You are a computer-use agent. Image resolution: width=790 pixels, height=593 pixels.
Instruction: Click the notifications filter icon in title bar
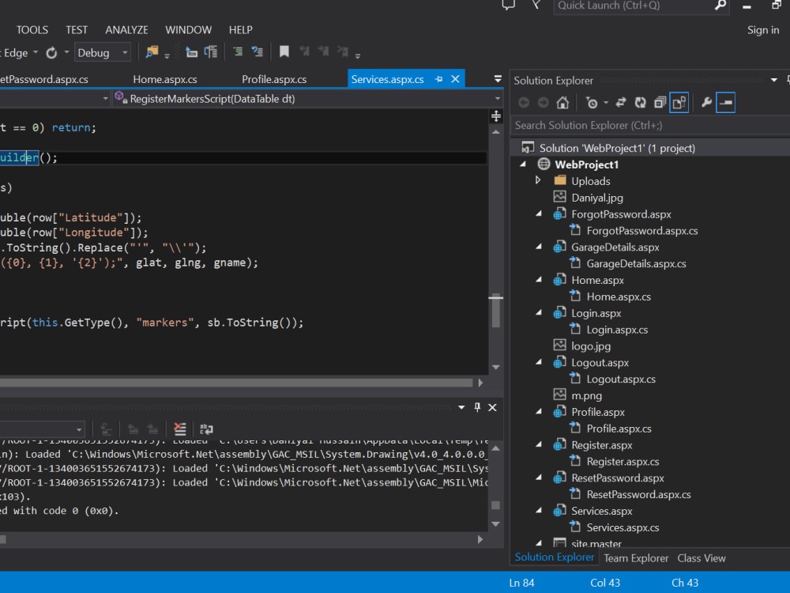(x=536, y=5)
